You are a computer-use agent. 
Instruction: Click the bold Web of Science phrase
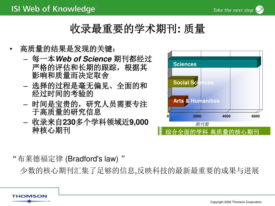pyautogui.click(x=84, y=59)
